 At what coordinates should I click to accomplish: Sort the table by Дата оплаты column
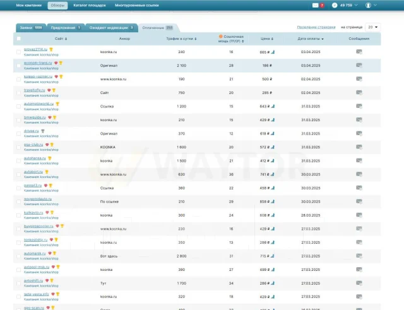(x=311, y=39)
